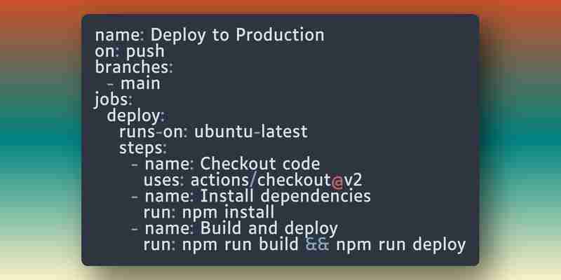Click the 'npm install' command
Viewport: 561px width, 280px height.
(229, 213)
